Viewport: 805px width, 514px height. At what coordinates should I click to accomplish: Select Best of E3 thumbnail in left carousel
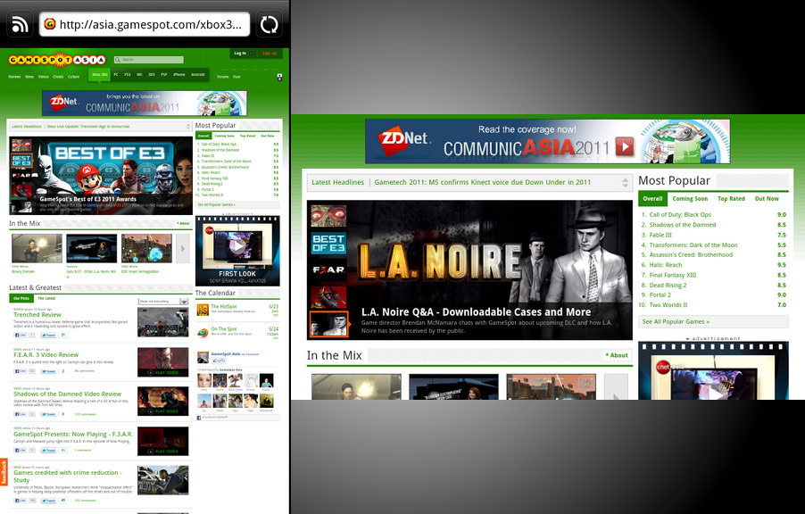pyautogui.click(x=21, y=161)
